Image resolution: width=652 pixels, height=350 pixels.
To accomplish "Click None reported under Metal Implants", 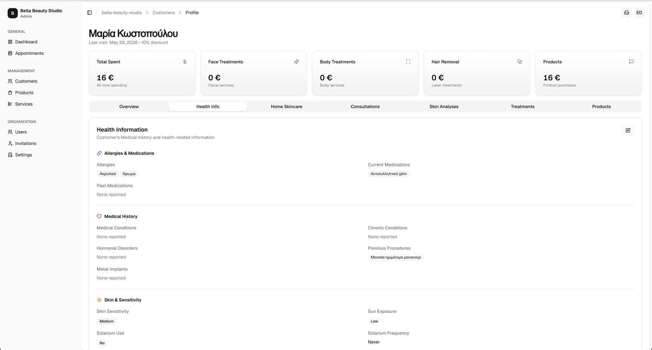I will point(111,278).
